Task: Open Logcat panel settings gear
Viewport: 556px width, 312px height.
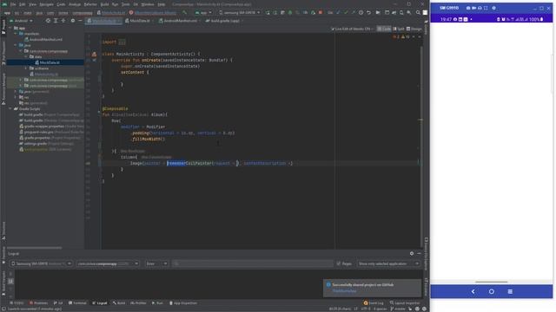Action: [412, 253]
